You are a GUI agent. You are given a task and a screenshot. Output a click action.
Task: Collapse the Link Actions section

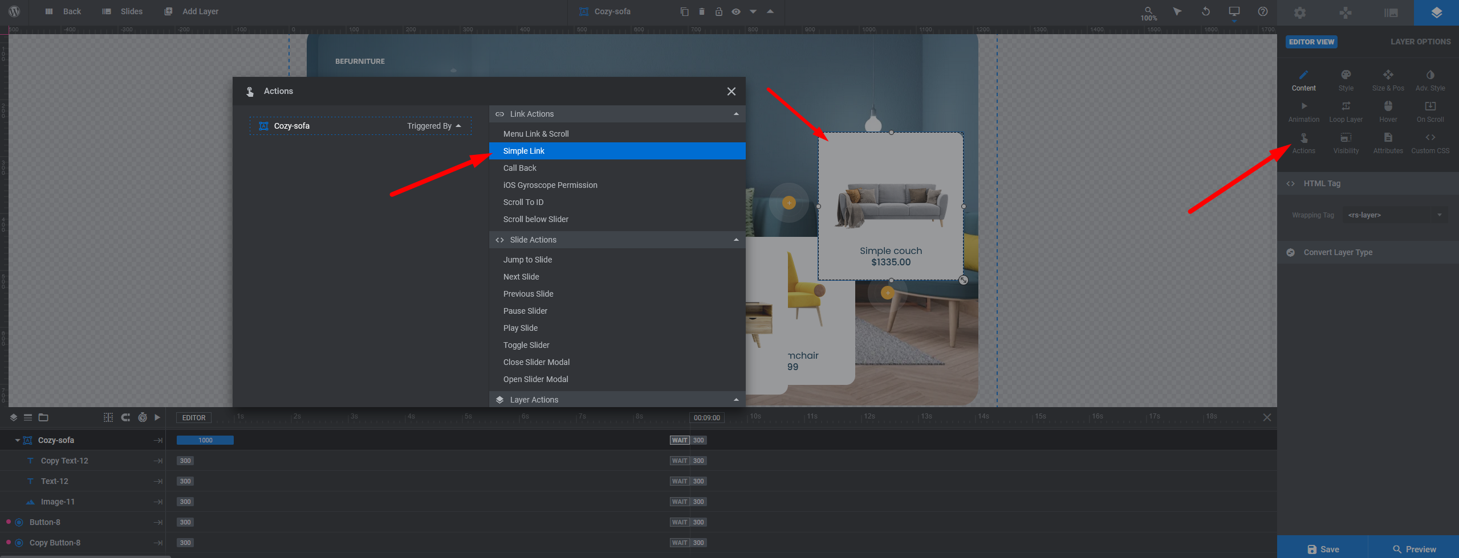point(735,114)
